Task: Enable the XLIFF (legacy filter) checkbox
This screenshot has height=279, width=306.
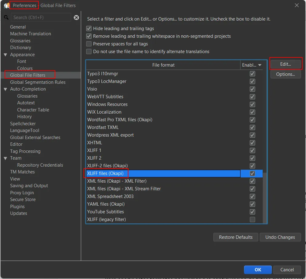Action: point(252,219)
